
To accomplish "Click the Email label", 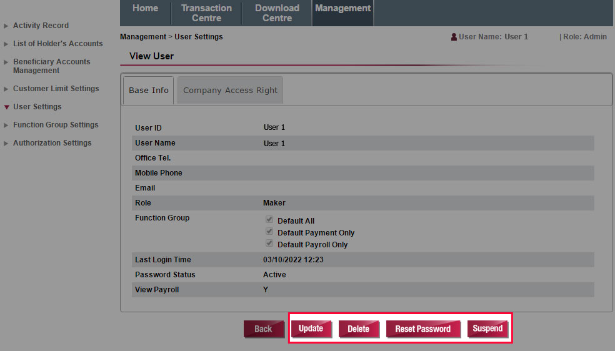I will [x=145, y=187].
